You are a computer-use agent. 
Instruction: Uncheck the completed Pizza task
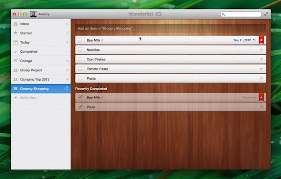point(80,107)
